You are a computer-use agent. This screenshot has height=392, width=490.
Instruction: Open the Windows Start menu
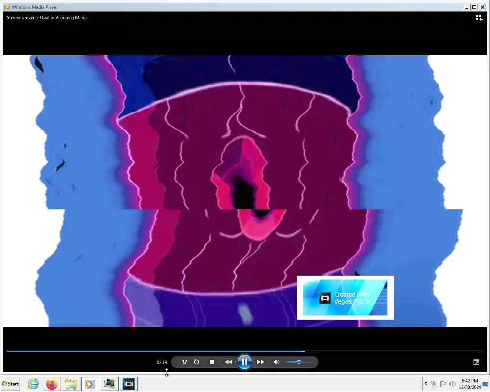pyautogui.click(x=10, y=384)
